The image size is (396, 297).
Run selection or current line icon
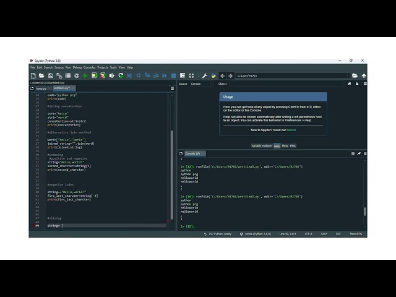tap(111, 75)
